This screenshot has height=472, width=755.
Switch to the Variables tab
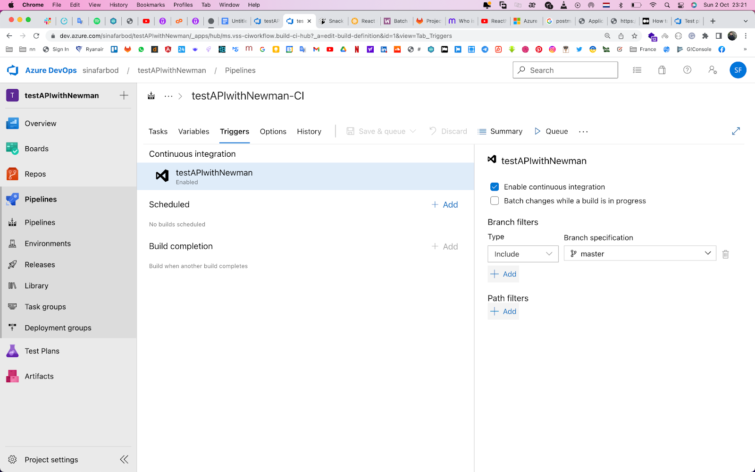[x=194, y=132]
